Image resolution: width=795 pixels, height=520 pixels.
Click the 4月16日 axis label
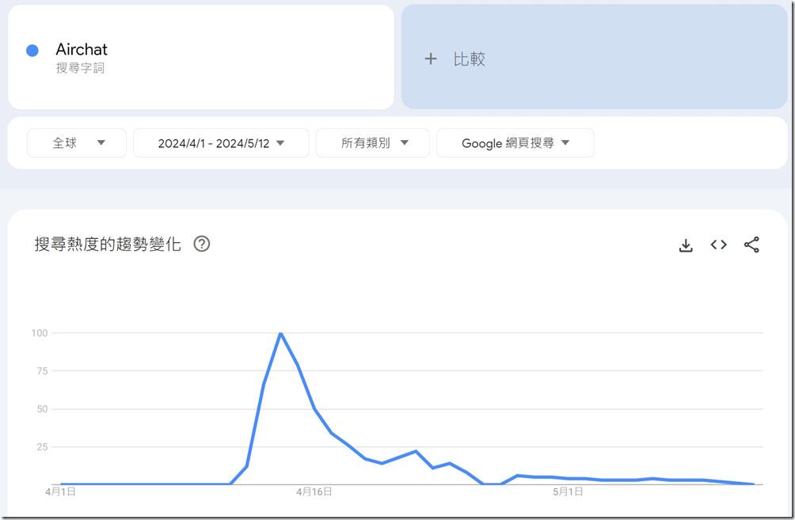coord(314,492)
